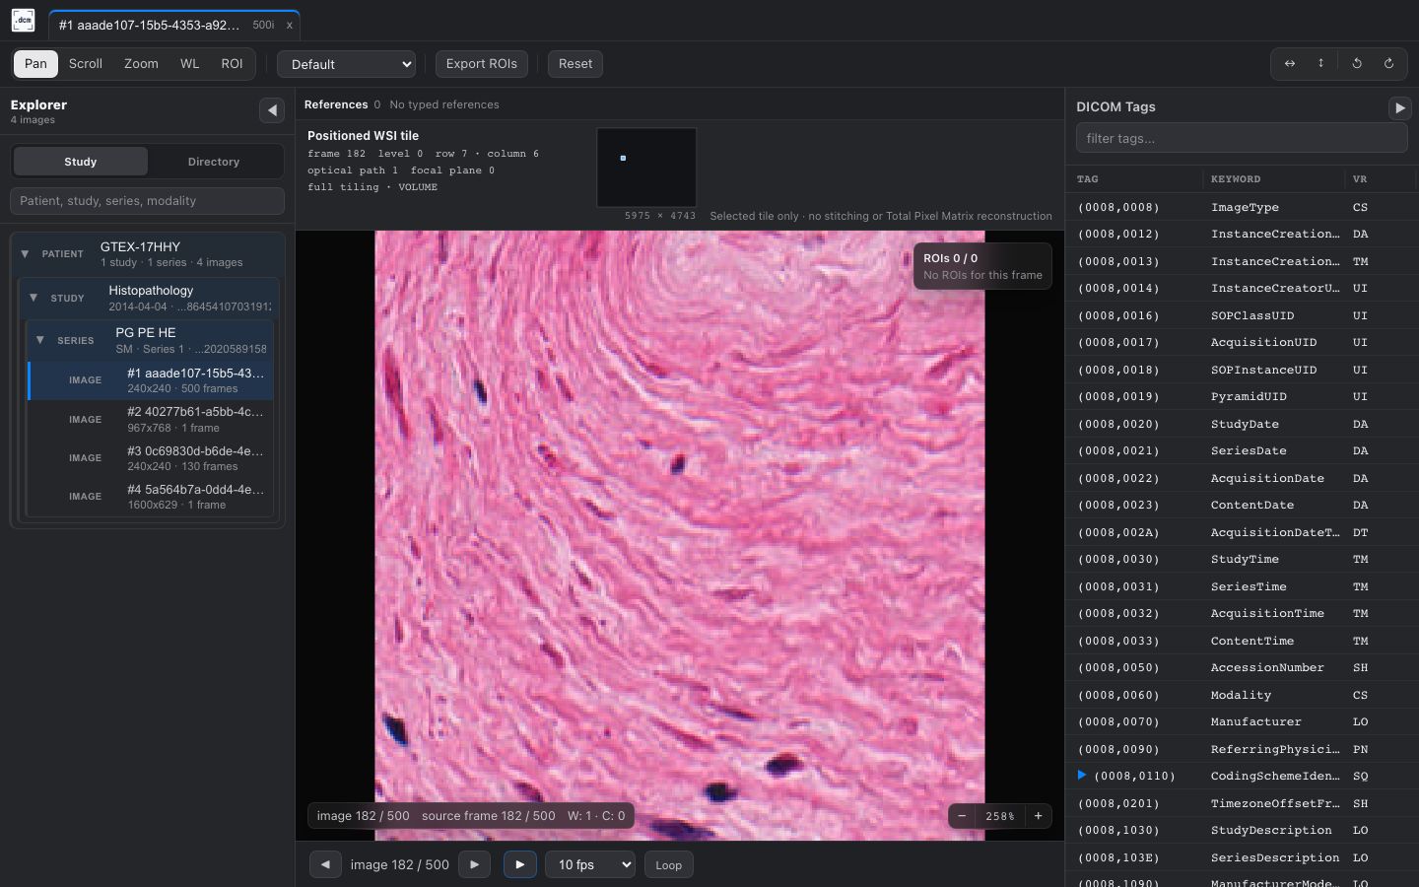Flip image vertically icon

coord(1320,63)
